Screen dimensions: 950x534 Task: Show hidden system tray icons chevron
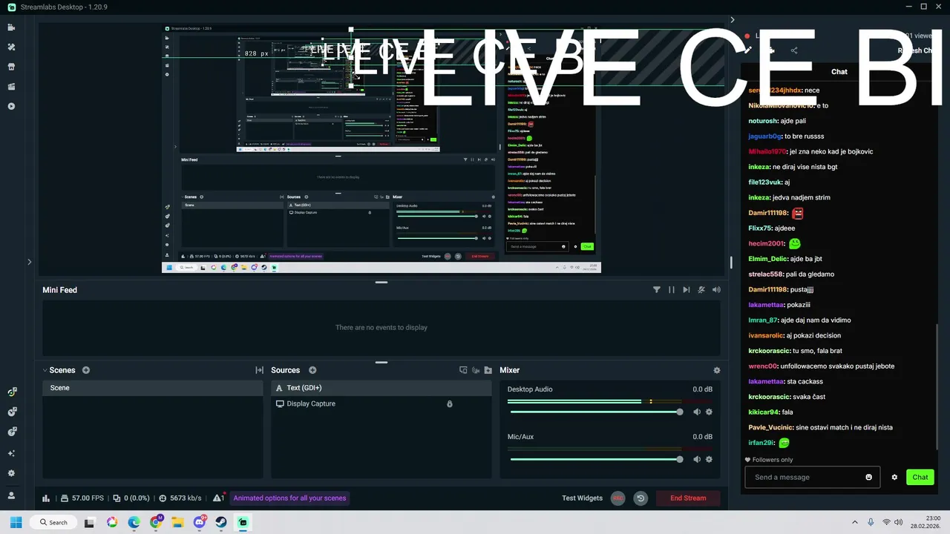coord(855,522)
